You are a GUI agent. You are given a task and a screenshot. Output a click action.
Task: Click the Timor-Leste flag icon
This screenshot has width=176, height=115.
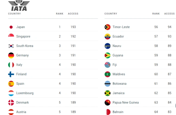click(x=107, y=27)
